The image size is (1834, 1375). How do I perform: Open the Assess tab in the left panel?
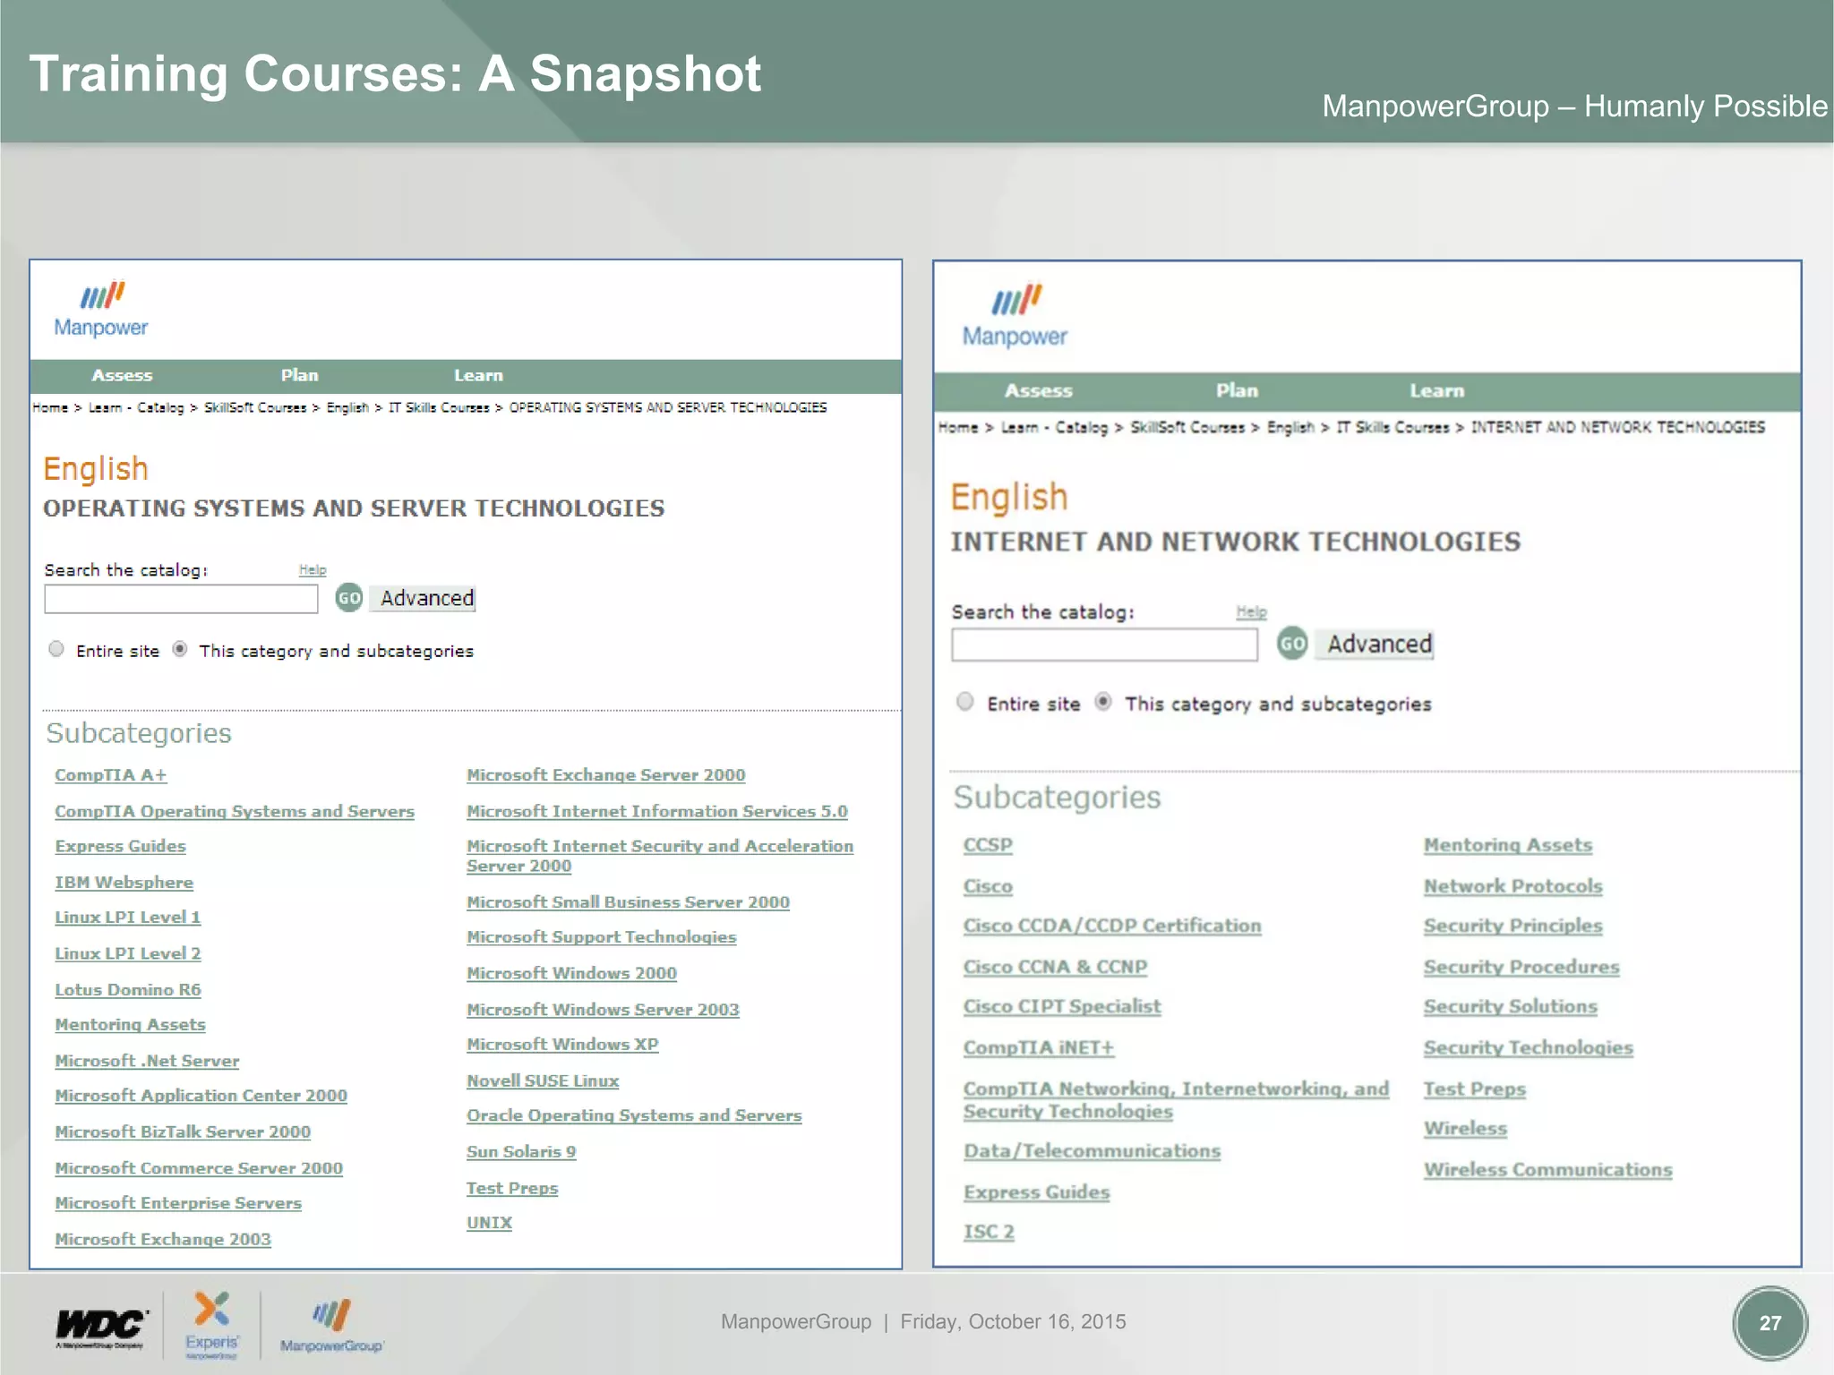(122, 376)
